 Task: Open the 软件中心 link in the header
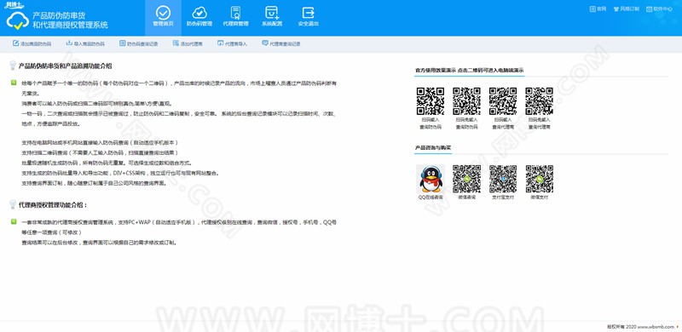659,9
